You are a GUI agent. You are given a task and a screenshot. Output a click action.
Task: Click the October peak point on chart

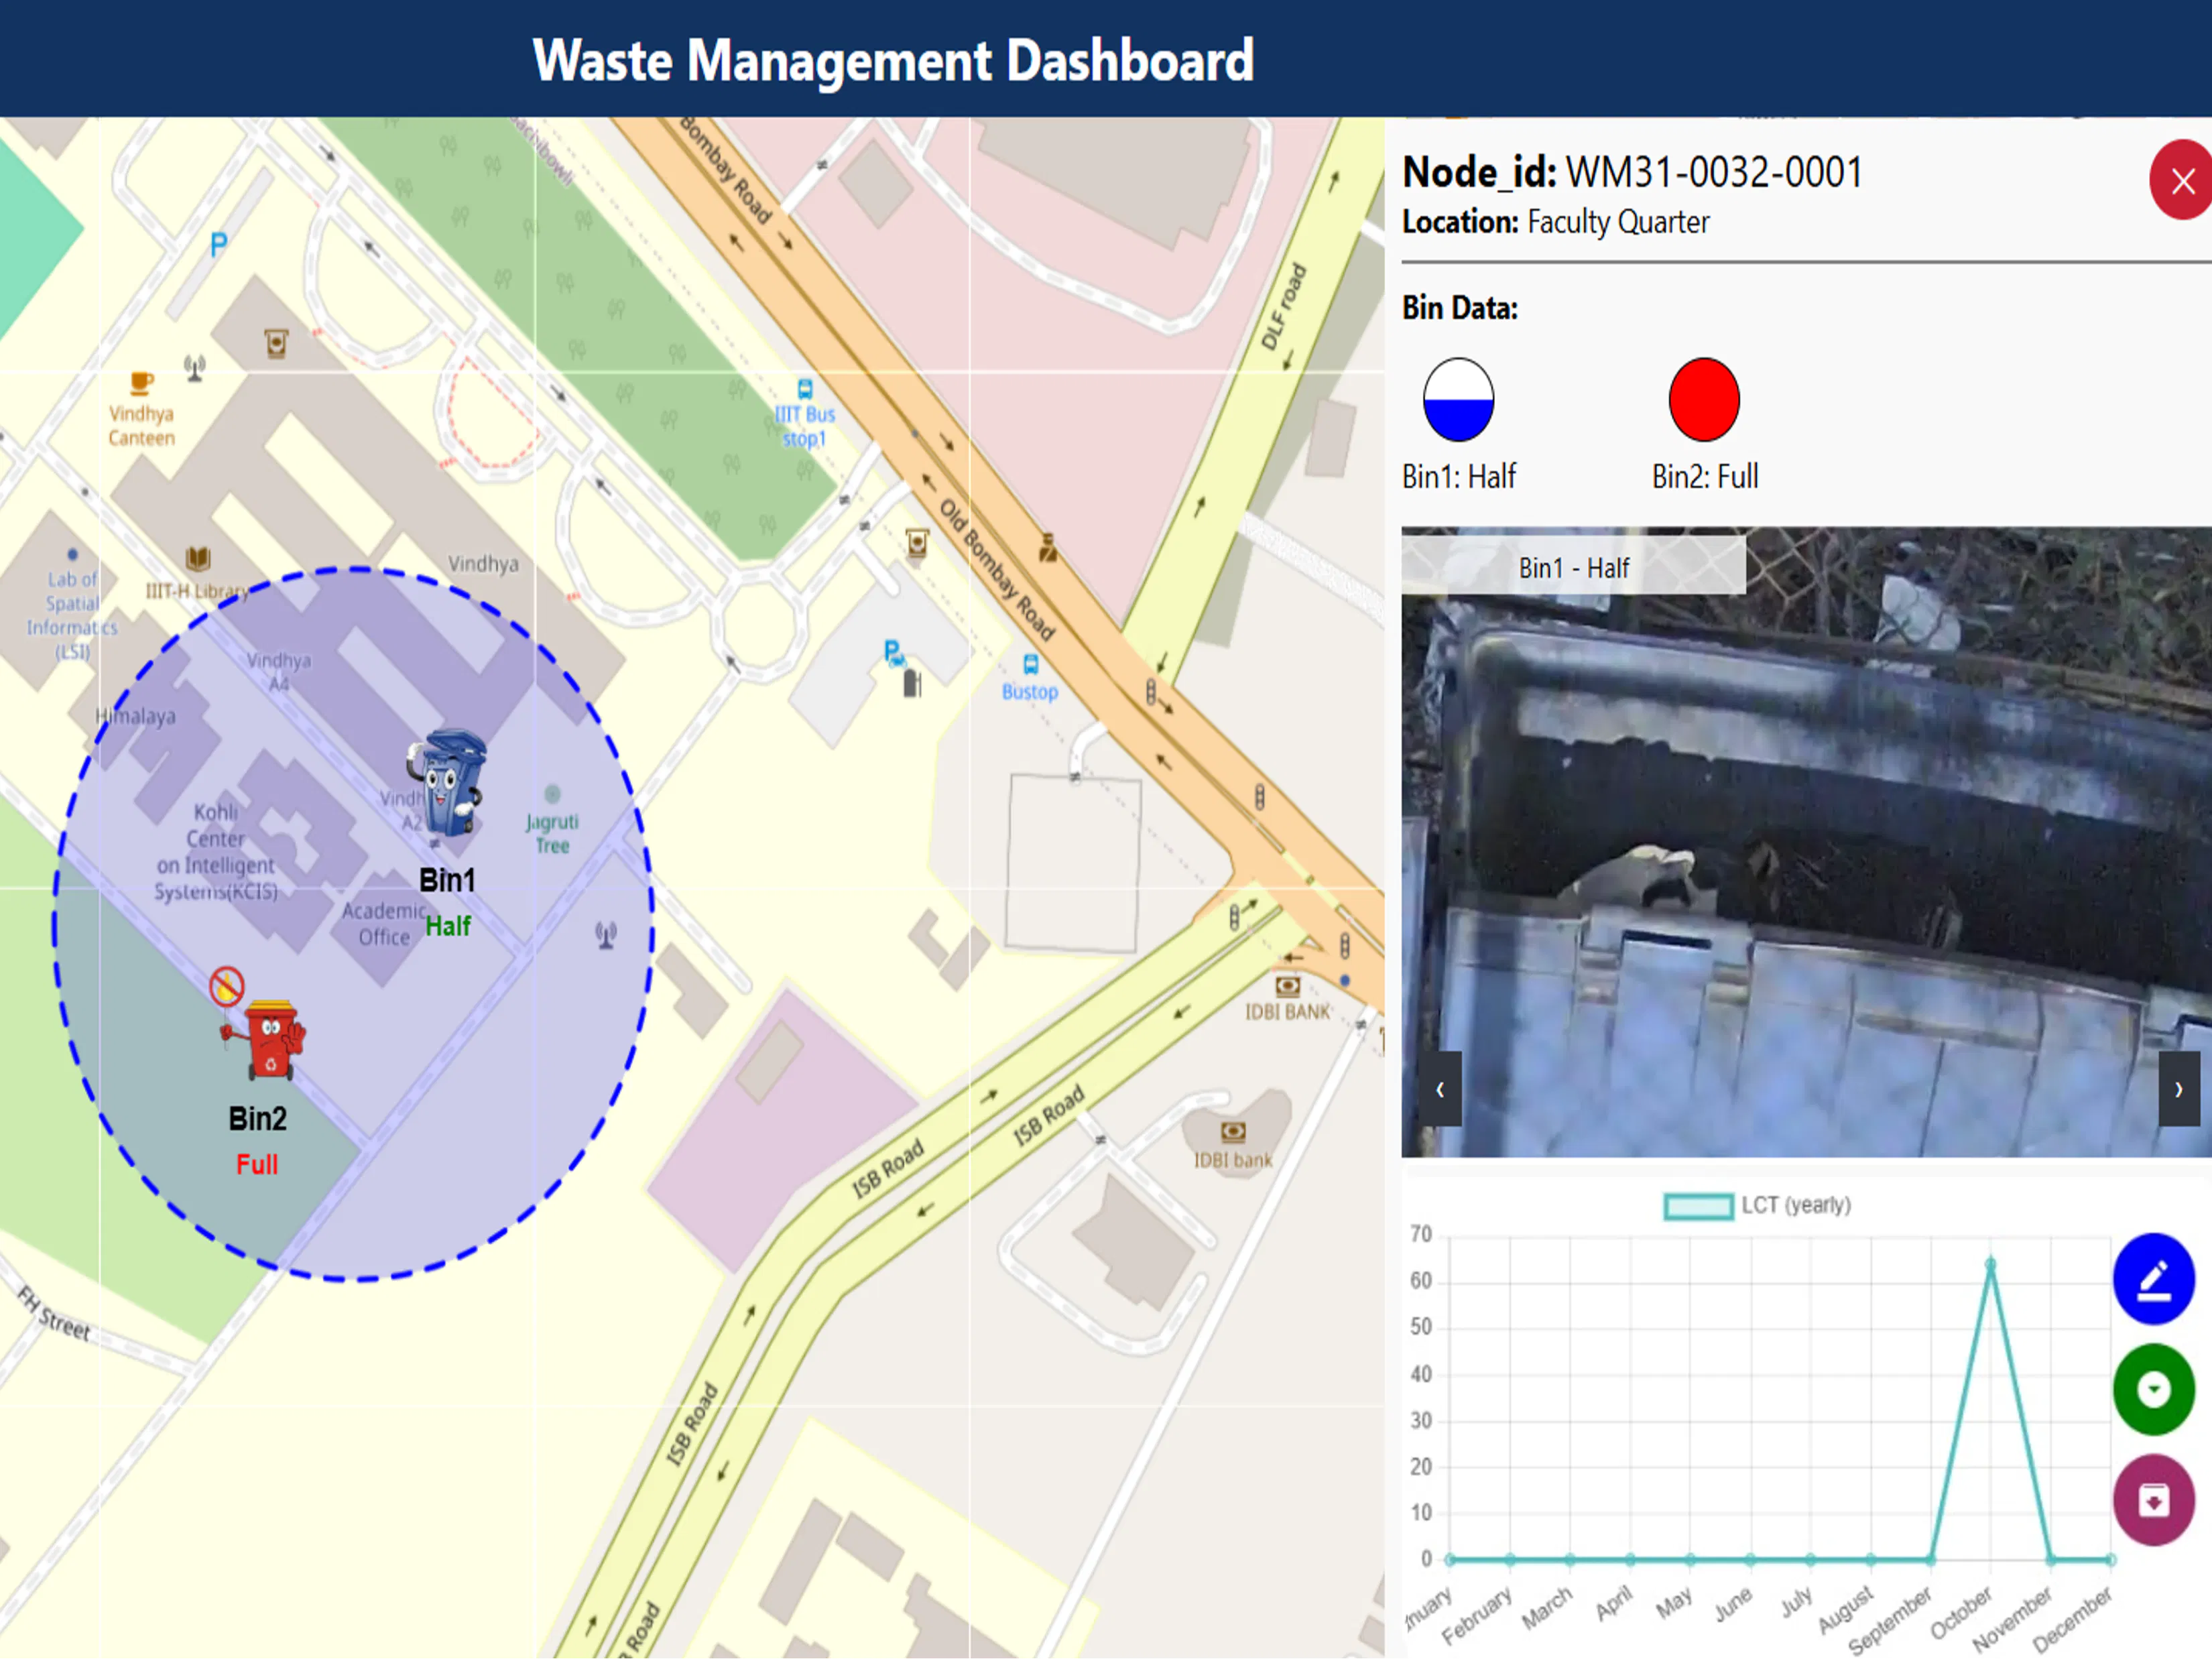click(1990, 1265)
